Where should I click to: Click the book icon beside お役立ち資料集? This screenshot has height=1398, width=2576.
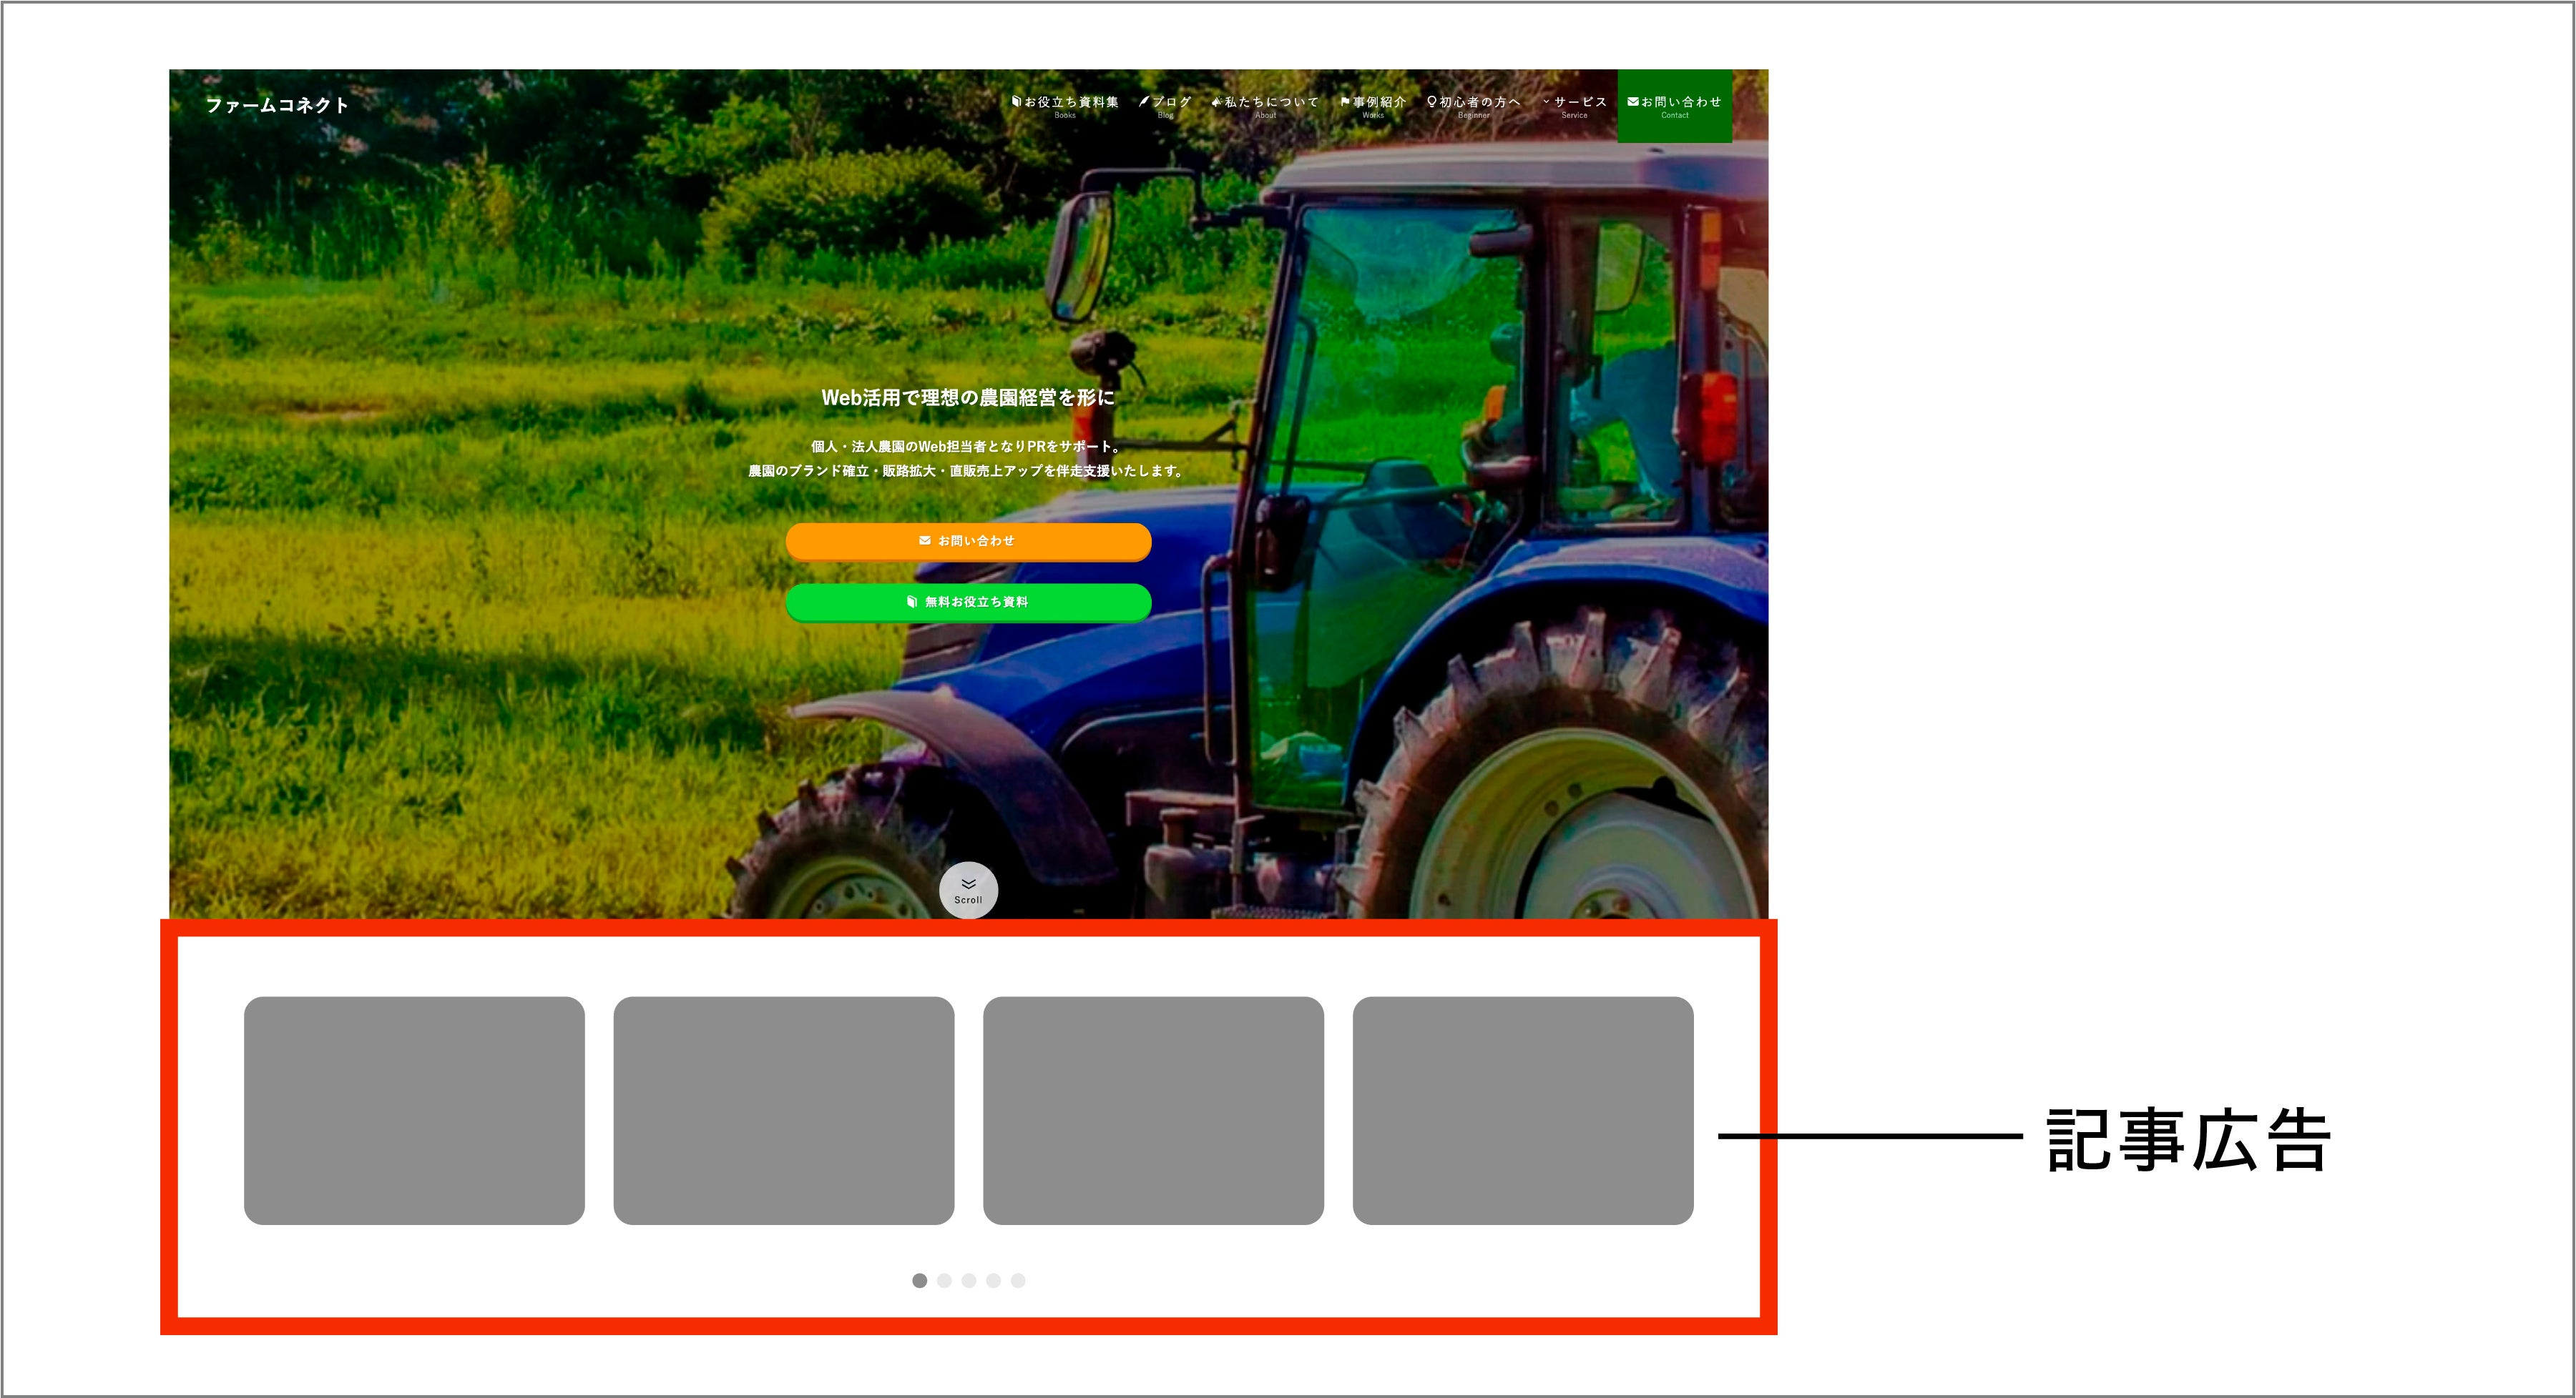tap(1016, 101)
